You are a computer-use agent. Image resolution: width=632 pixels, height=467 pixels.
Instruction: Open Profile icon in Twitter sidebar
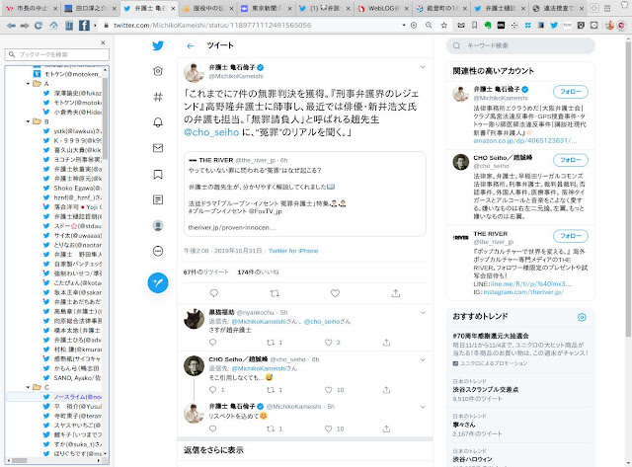[158, 225]
